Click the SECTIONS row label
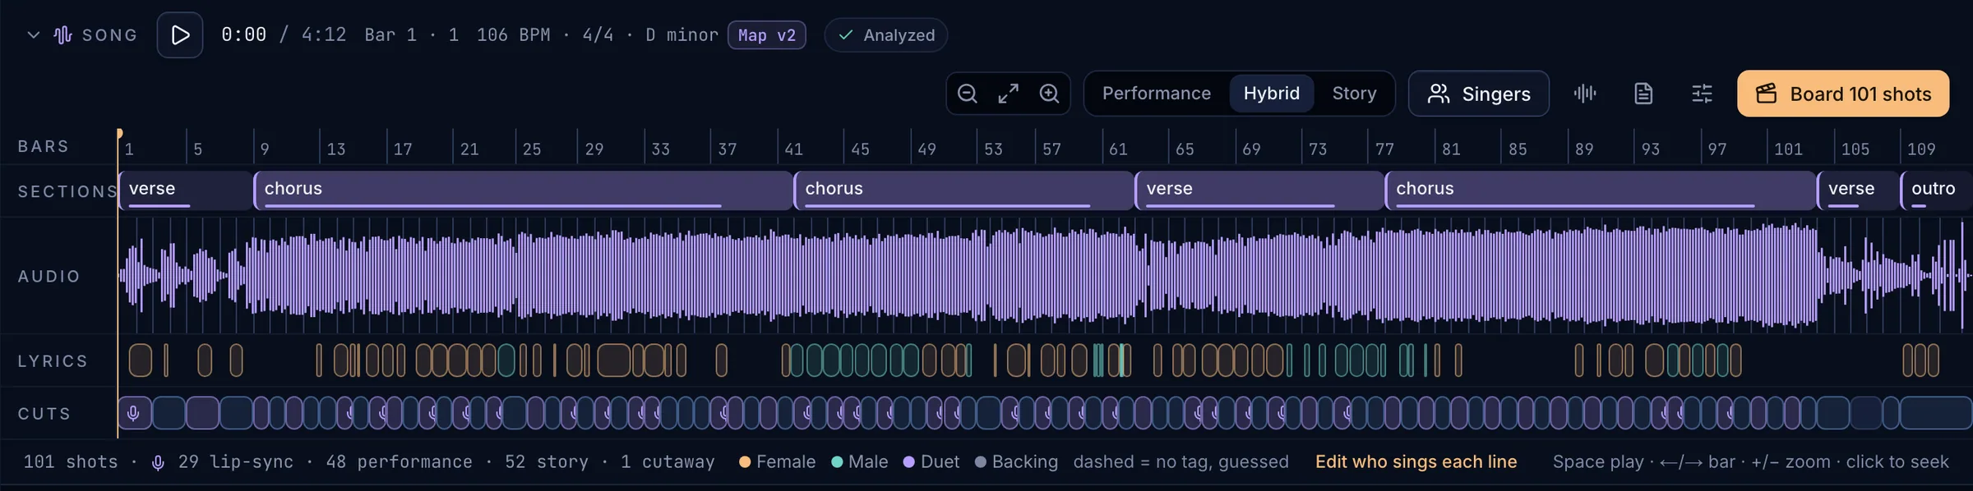The image size is (1973, 491). point(68,191)
